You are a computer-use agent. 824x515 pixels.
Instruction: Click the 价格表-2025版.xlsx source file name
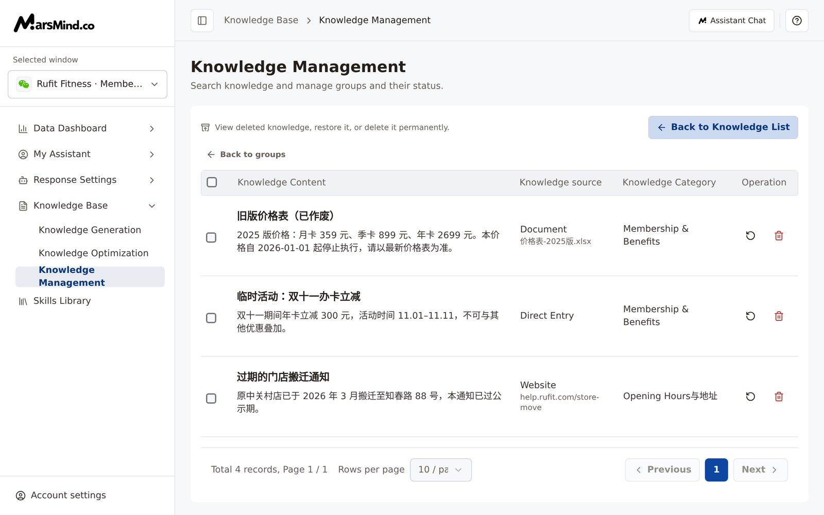pyautogui.click(x=556, y=241)
